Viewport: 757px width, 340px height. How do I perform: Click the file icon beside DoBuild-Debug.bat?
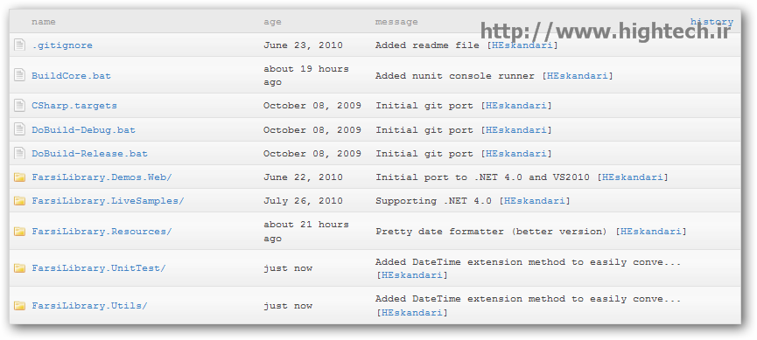pos(19,129)
